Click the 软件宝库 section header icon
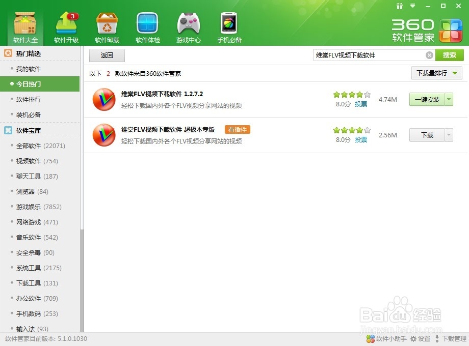Image resolution: width=469 pixels, height=346 pixels. click(8, 130)
